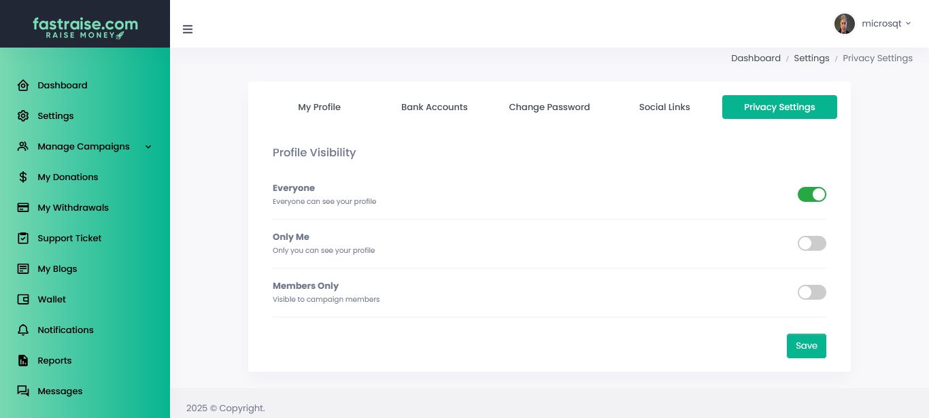This screenshot has width=929, height=418.
Task: Open the microsqt user account dropdown
Action: (873, 24)
